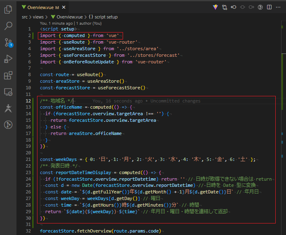Click the compare changes icon in editor toolbar

pyautogui.click(x=225, y=7)
